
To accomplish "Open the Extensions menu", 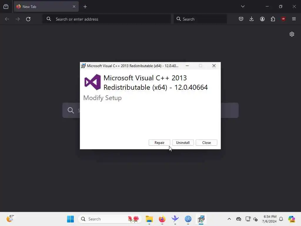I will (x=273, y=19).
